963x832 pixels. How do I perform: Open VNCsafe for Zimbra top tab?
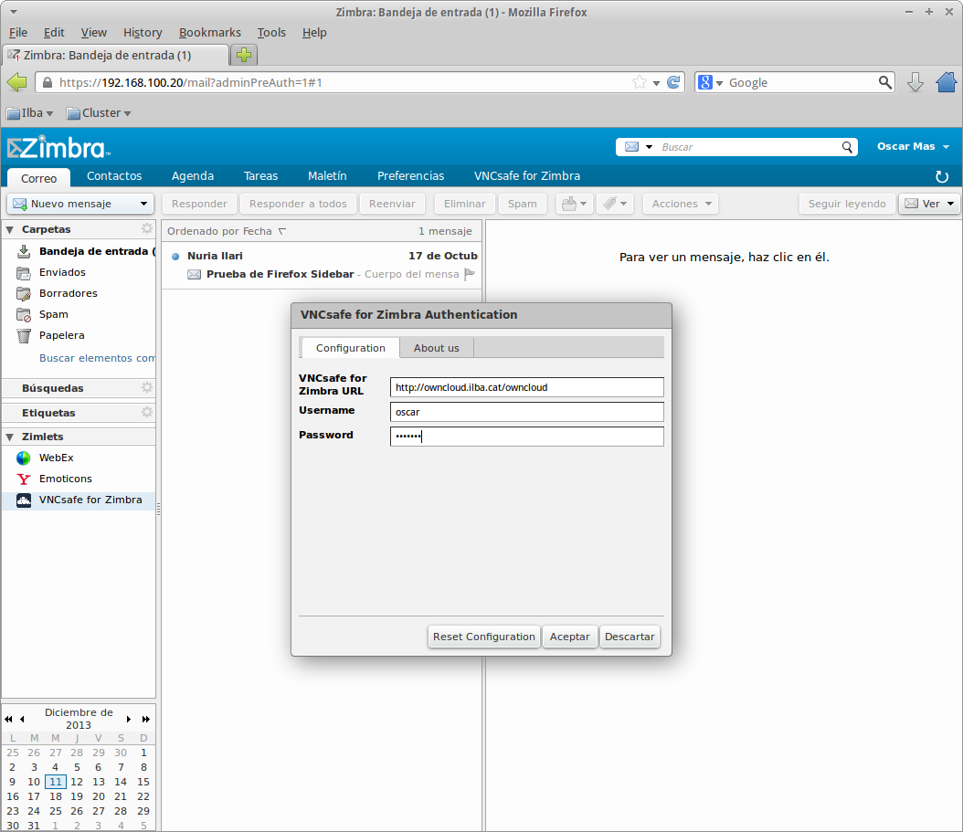pos(527,175)
